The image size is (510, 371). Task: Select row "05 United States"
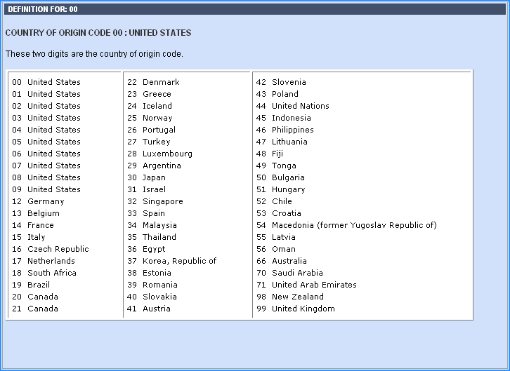coord(46,142)
